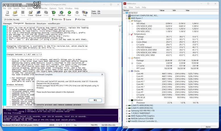
Task: Open POV-Ray Render menu
Action: coord(44,9)
